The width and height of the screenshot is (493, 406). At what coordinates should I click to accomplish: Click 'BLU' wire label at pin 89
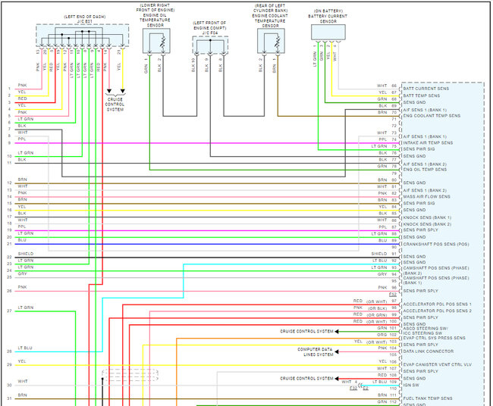coord(382,241)
